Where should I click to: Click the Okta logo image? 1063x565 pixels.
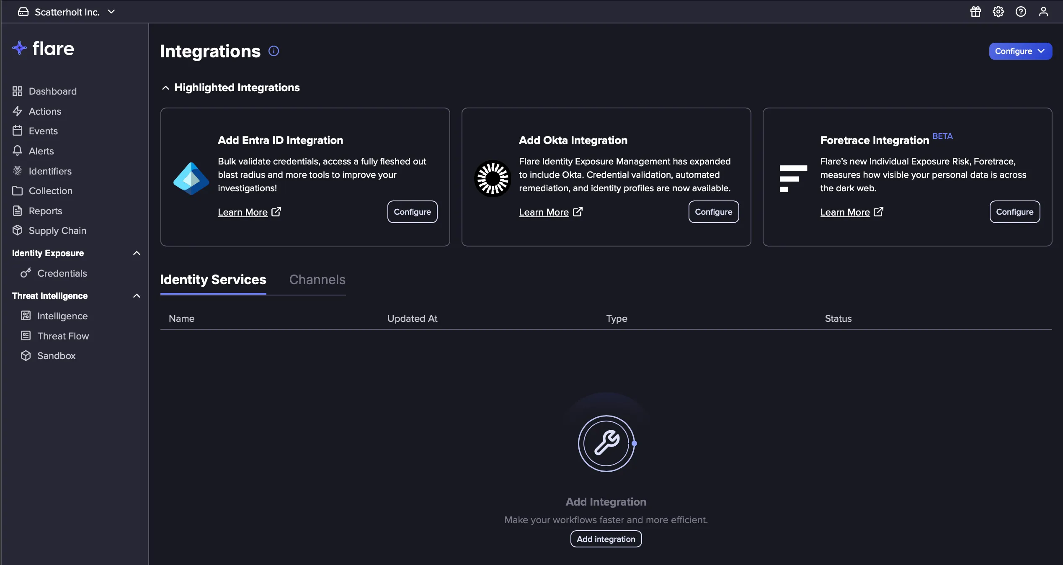(493, 178)
